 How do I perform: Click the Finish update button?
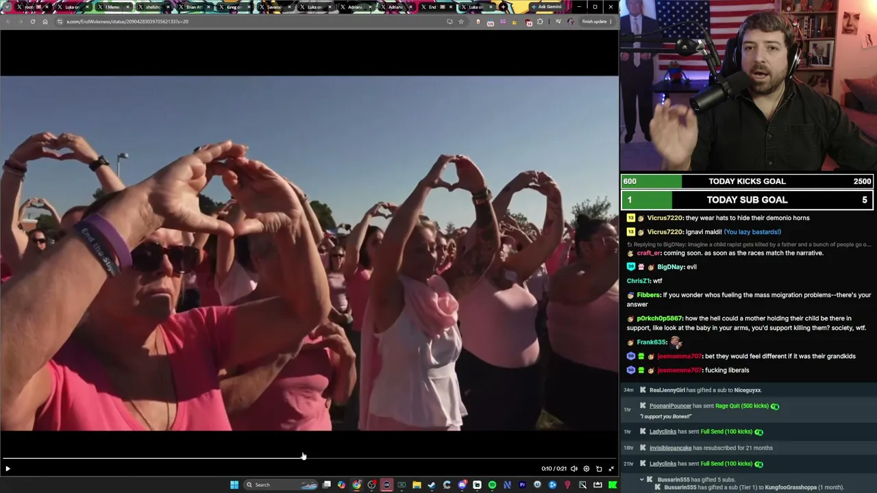(x=597, y=21)
